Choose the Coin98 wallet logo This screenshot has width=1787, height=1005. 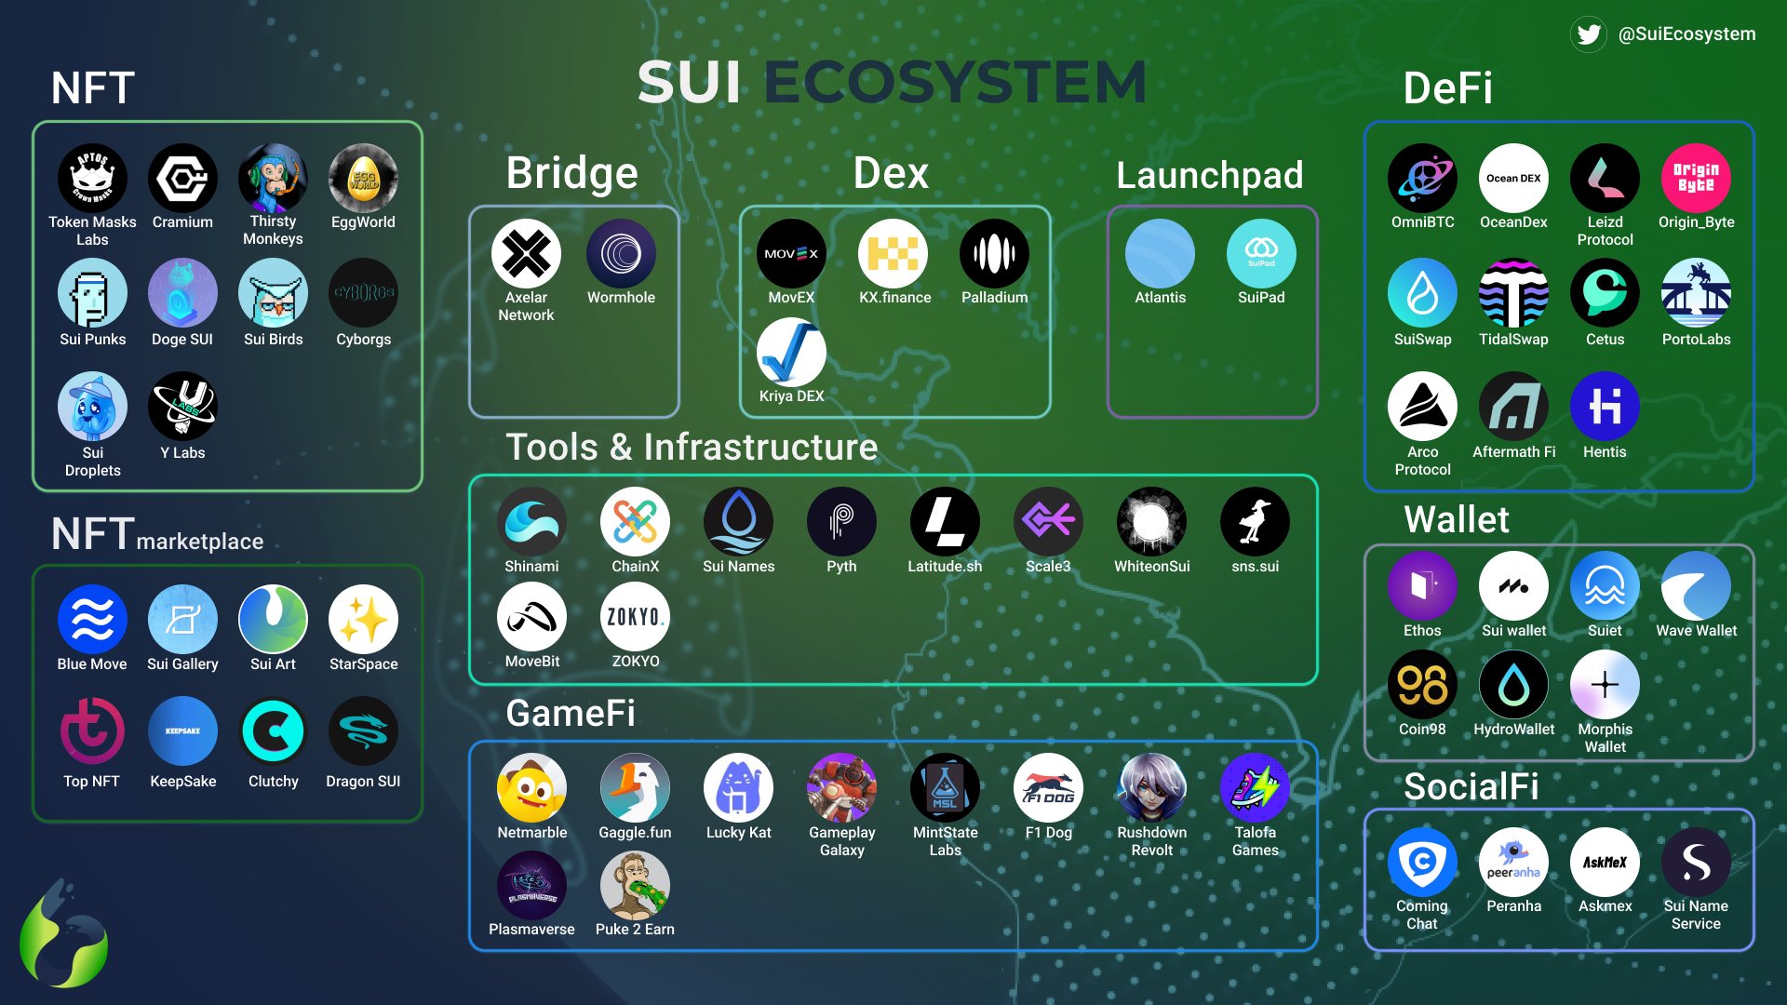pyautogui.click(x=1422, y=685)
